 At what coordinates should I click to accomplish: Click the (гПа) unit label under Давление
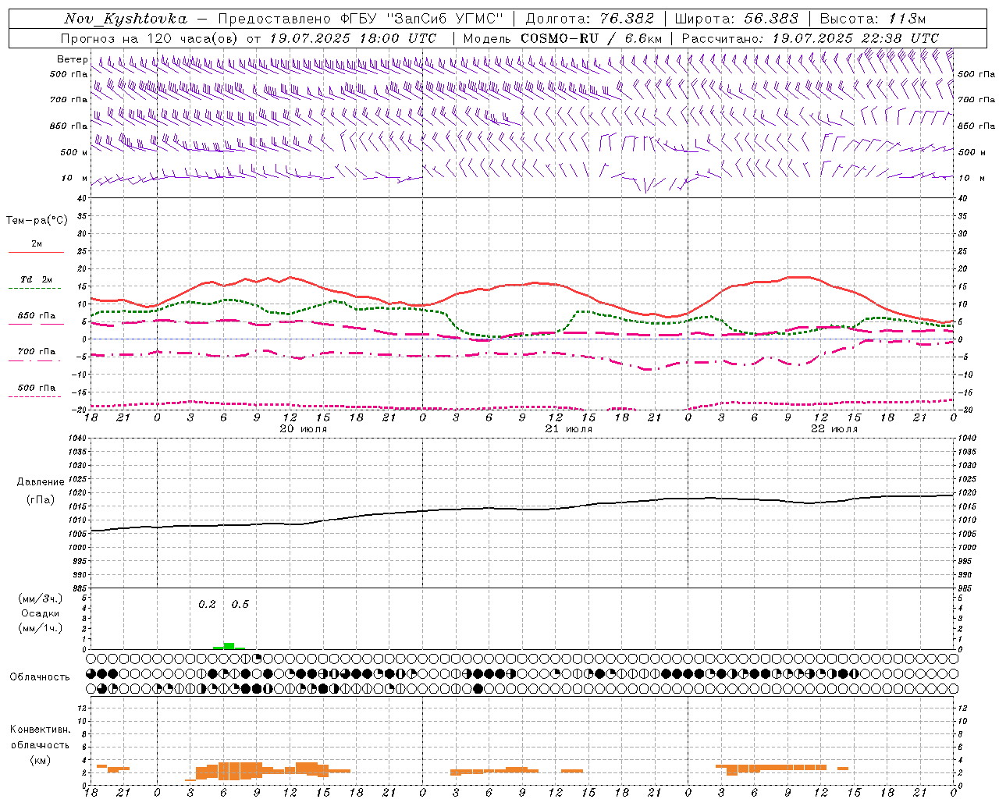click(x=40, y=500)
